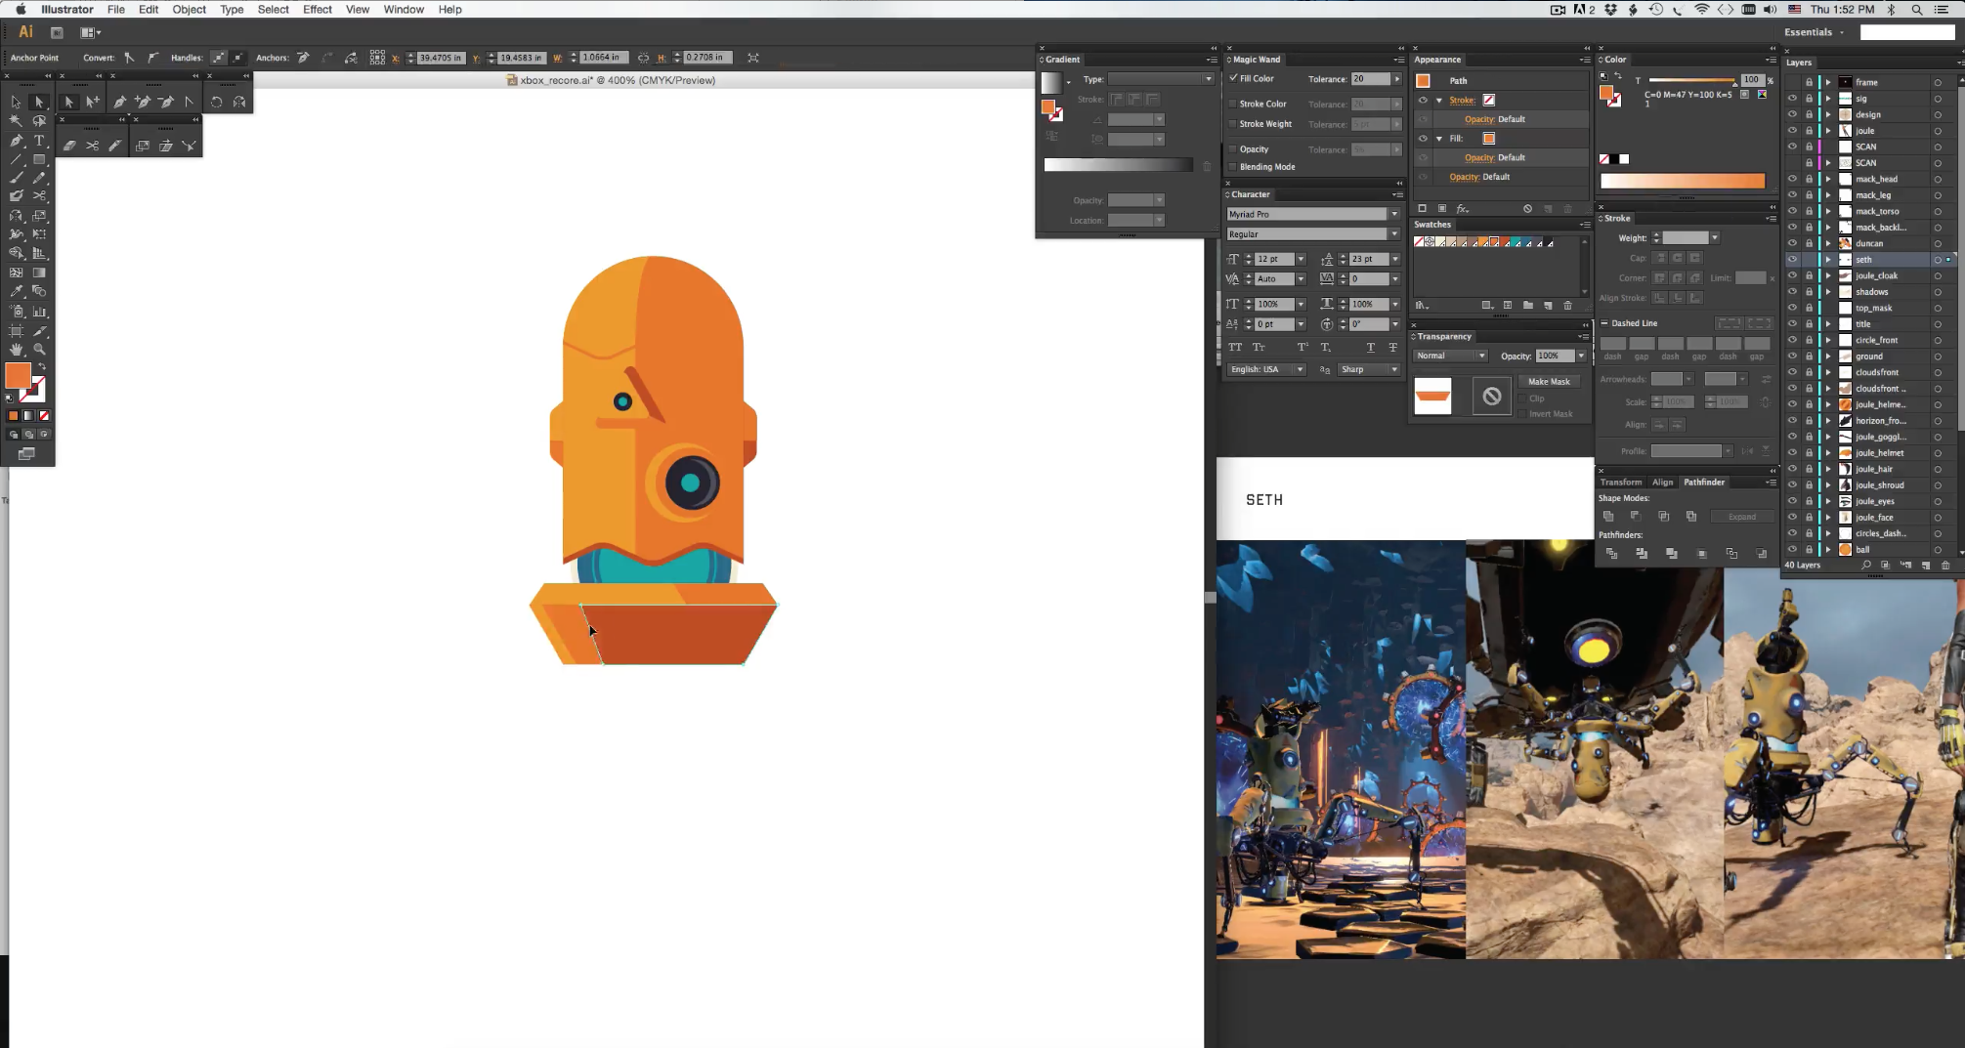1965x1048 pixels.
Task: Select the Selection (black arrow) tool
Action: click(16, 102)
